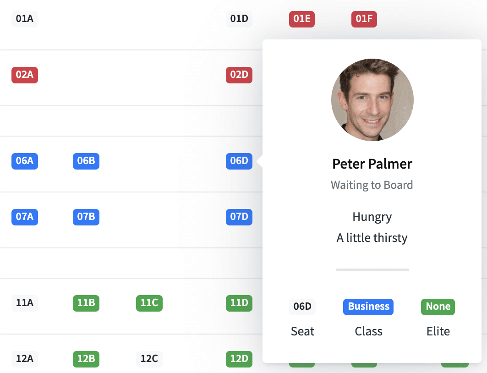The width and height of the screenshot is (487, 373).
Task: Click red seat badge 02D
Action: (239, 75)
